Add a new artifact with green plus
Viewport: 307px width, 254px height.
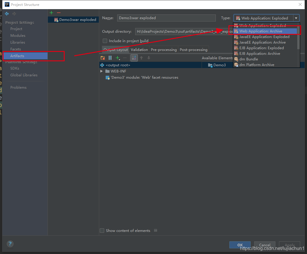tap(51, 13)
